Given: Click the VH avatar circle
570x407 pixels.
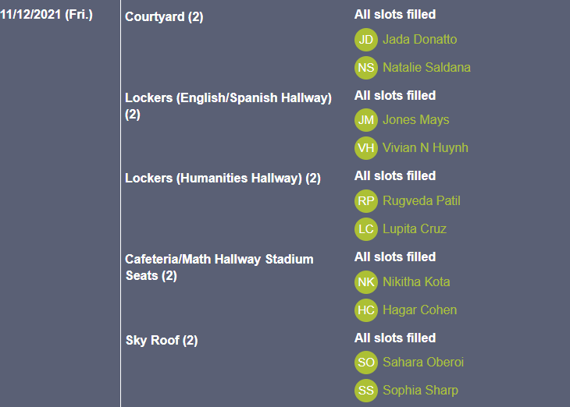Looking at the screenshot, I should [366, 148].
